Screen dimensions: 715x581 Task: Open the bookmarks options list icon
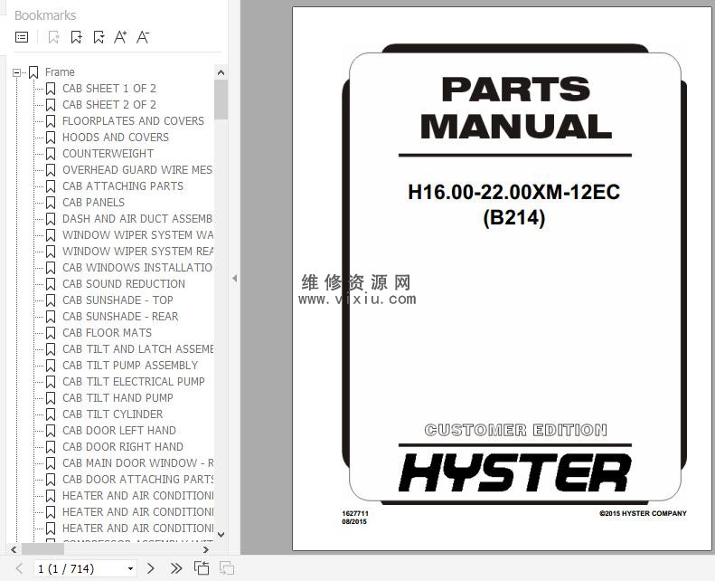[x=23, y=37]
